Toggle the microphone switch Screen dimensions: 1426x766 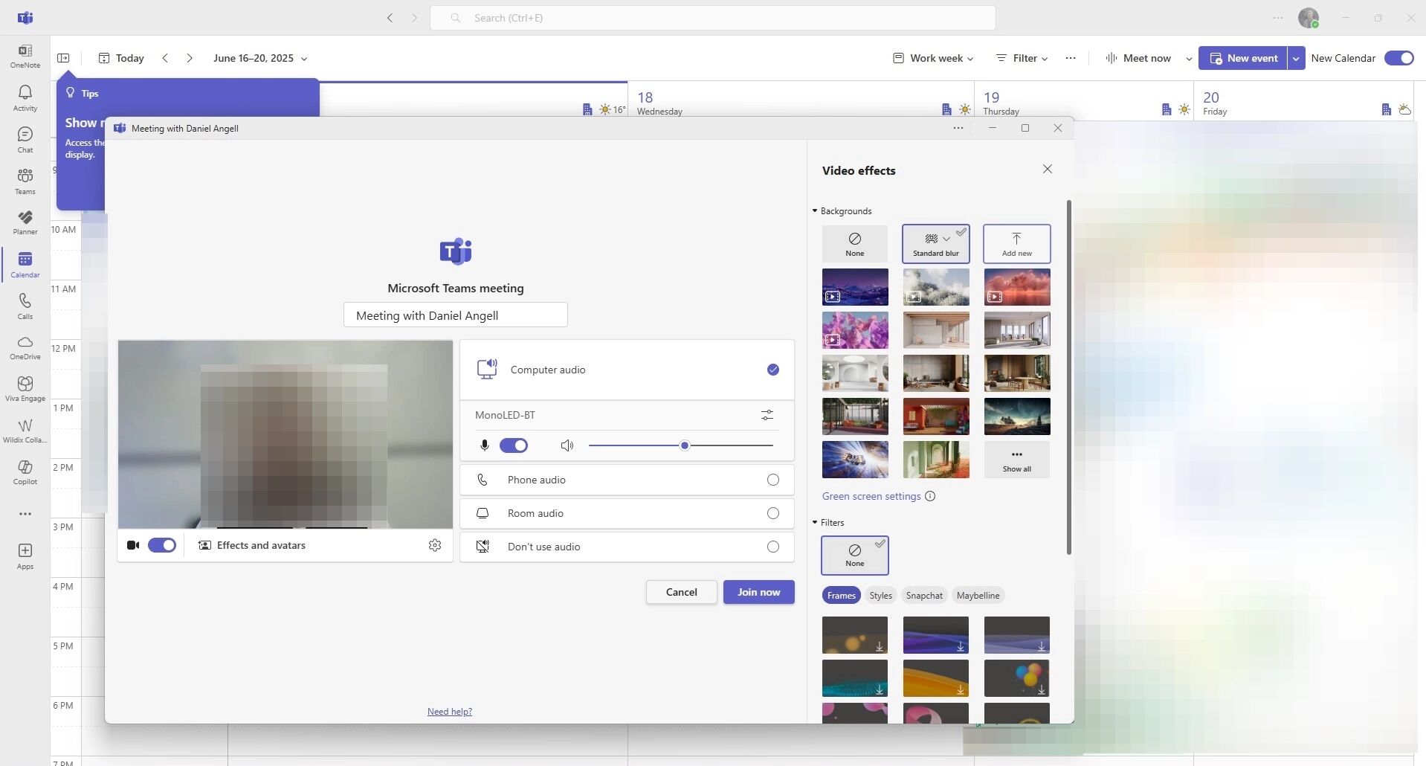tap(514, 445)
